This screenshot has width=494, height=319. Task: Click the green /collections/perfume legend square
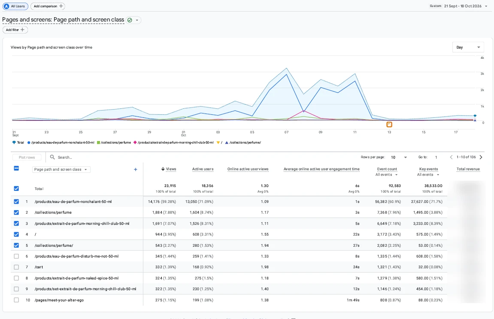tap(98, 143)
